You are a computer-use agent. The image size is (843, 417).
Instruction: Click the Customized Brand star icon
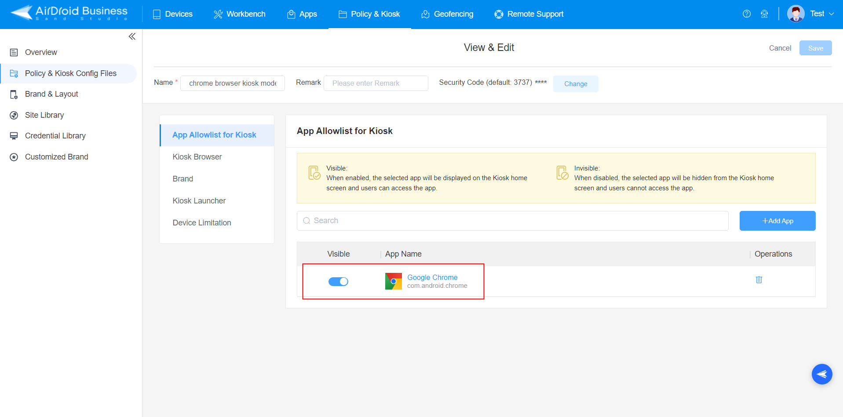[14, 156]
